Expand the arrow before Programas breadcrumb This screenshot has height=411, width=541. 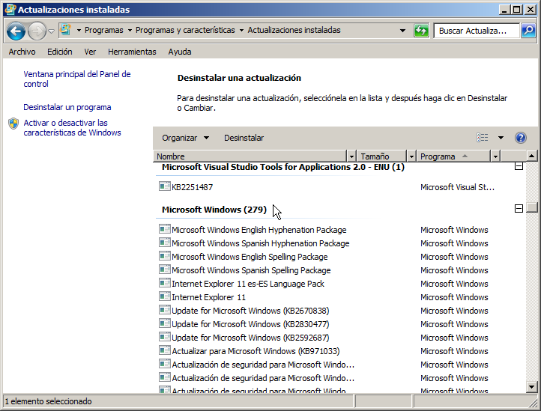(x=79, y=31)
